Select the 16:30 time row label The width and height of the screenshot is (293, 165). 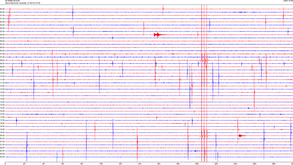(2, 114)
